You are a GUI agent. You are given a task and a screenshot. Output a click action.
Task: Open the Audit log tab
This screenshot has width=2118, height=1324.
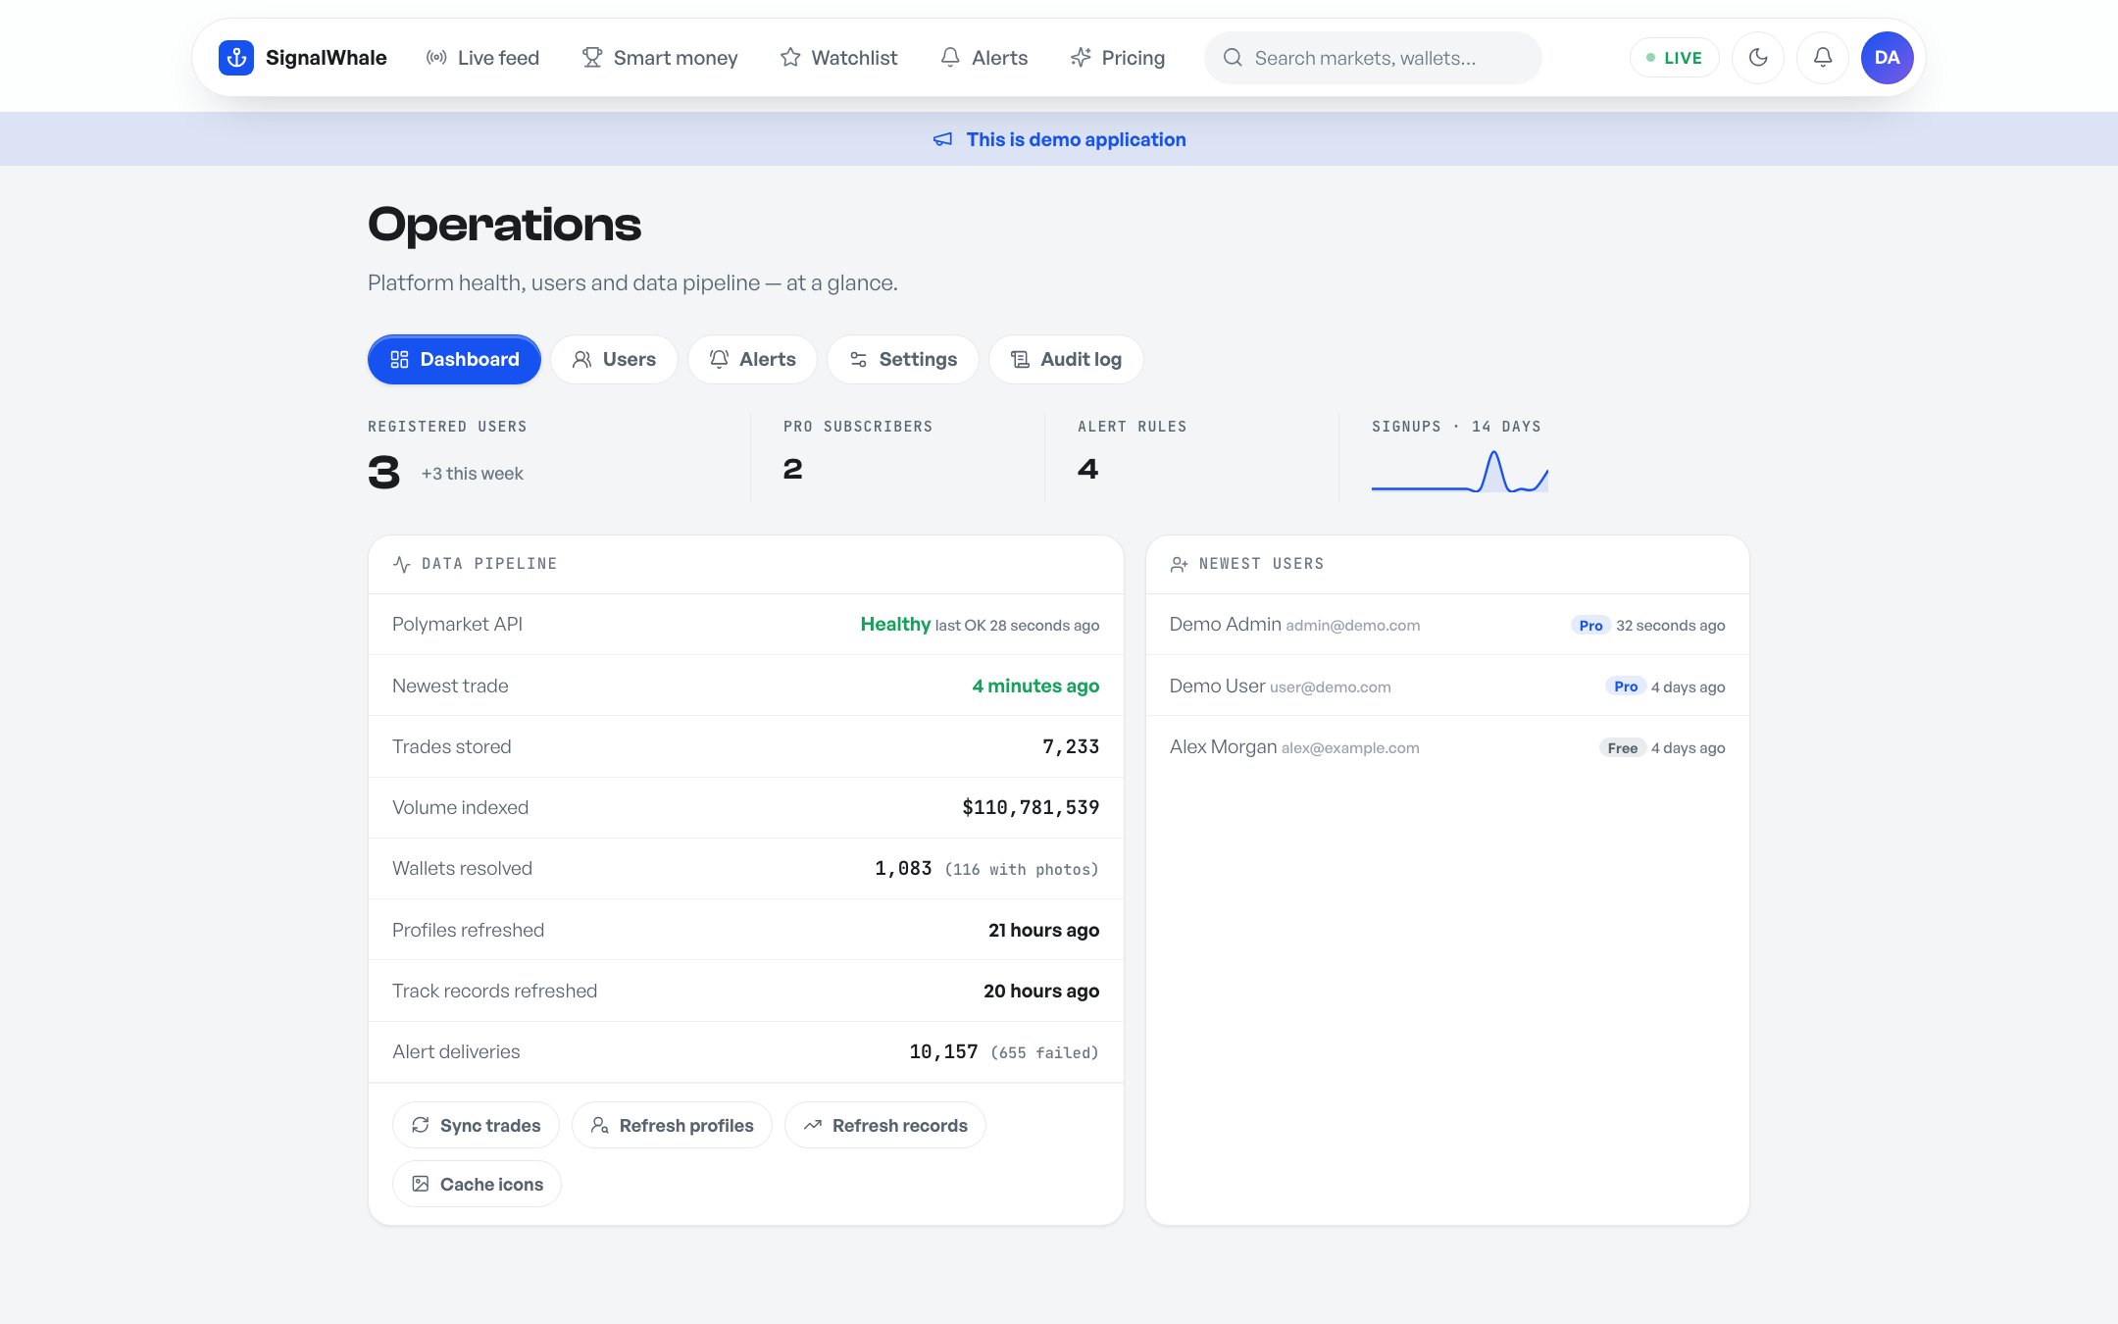(x=1066, y=360)
